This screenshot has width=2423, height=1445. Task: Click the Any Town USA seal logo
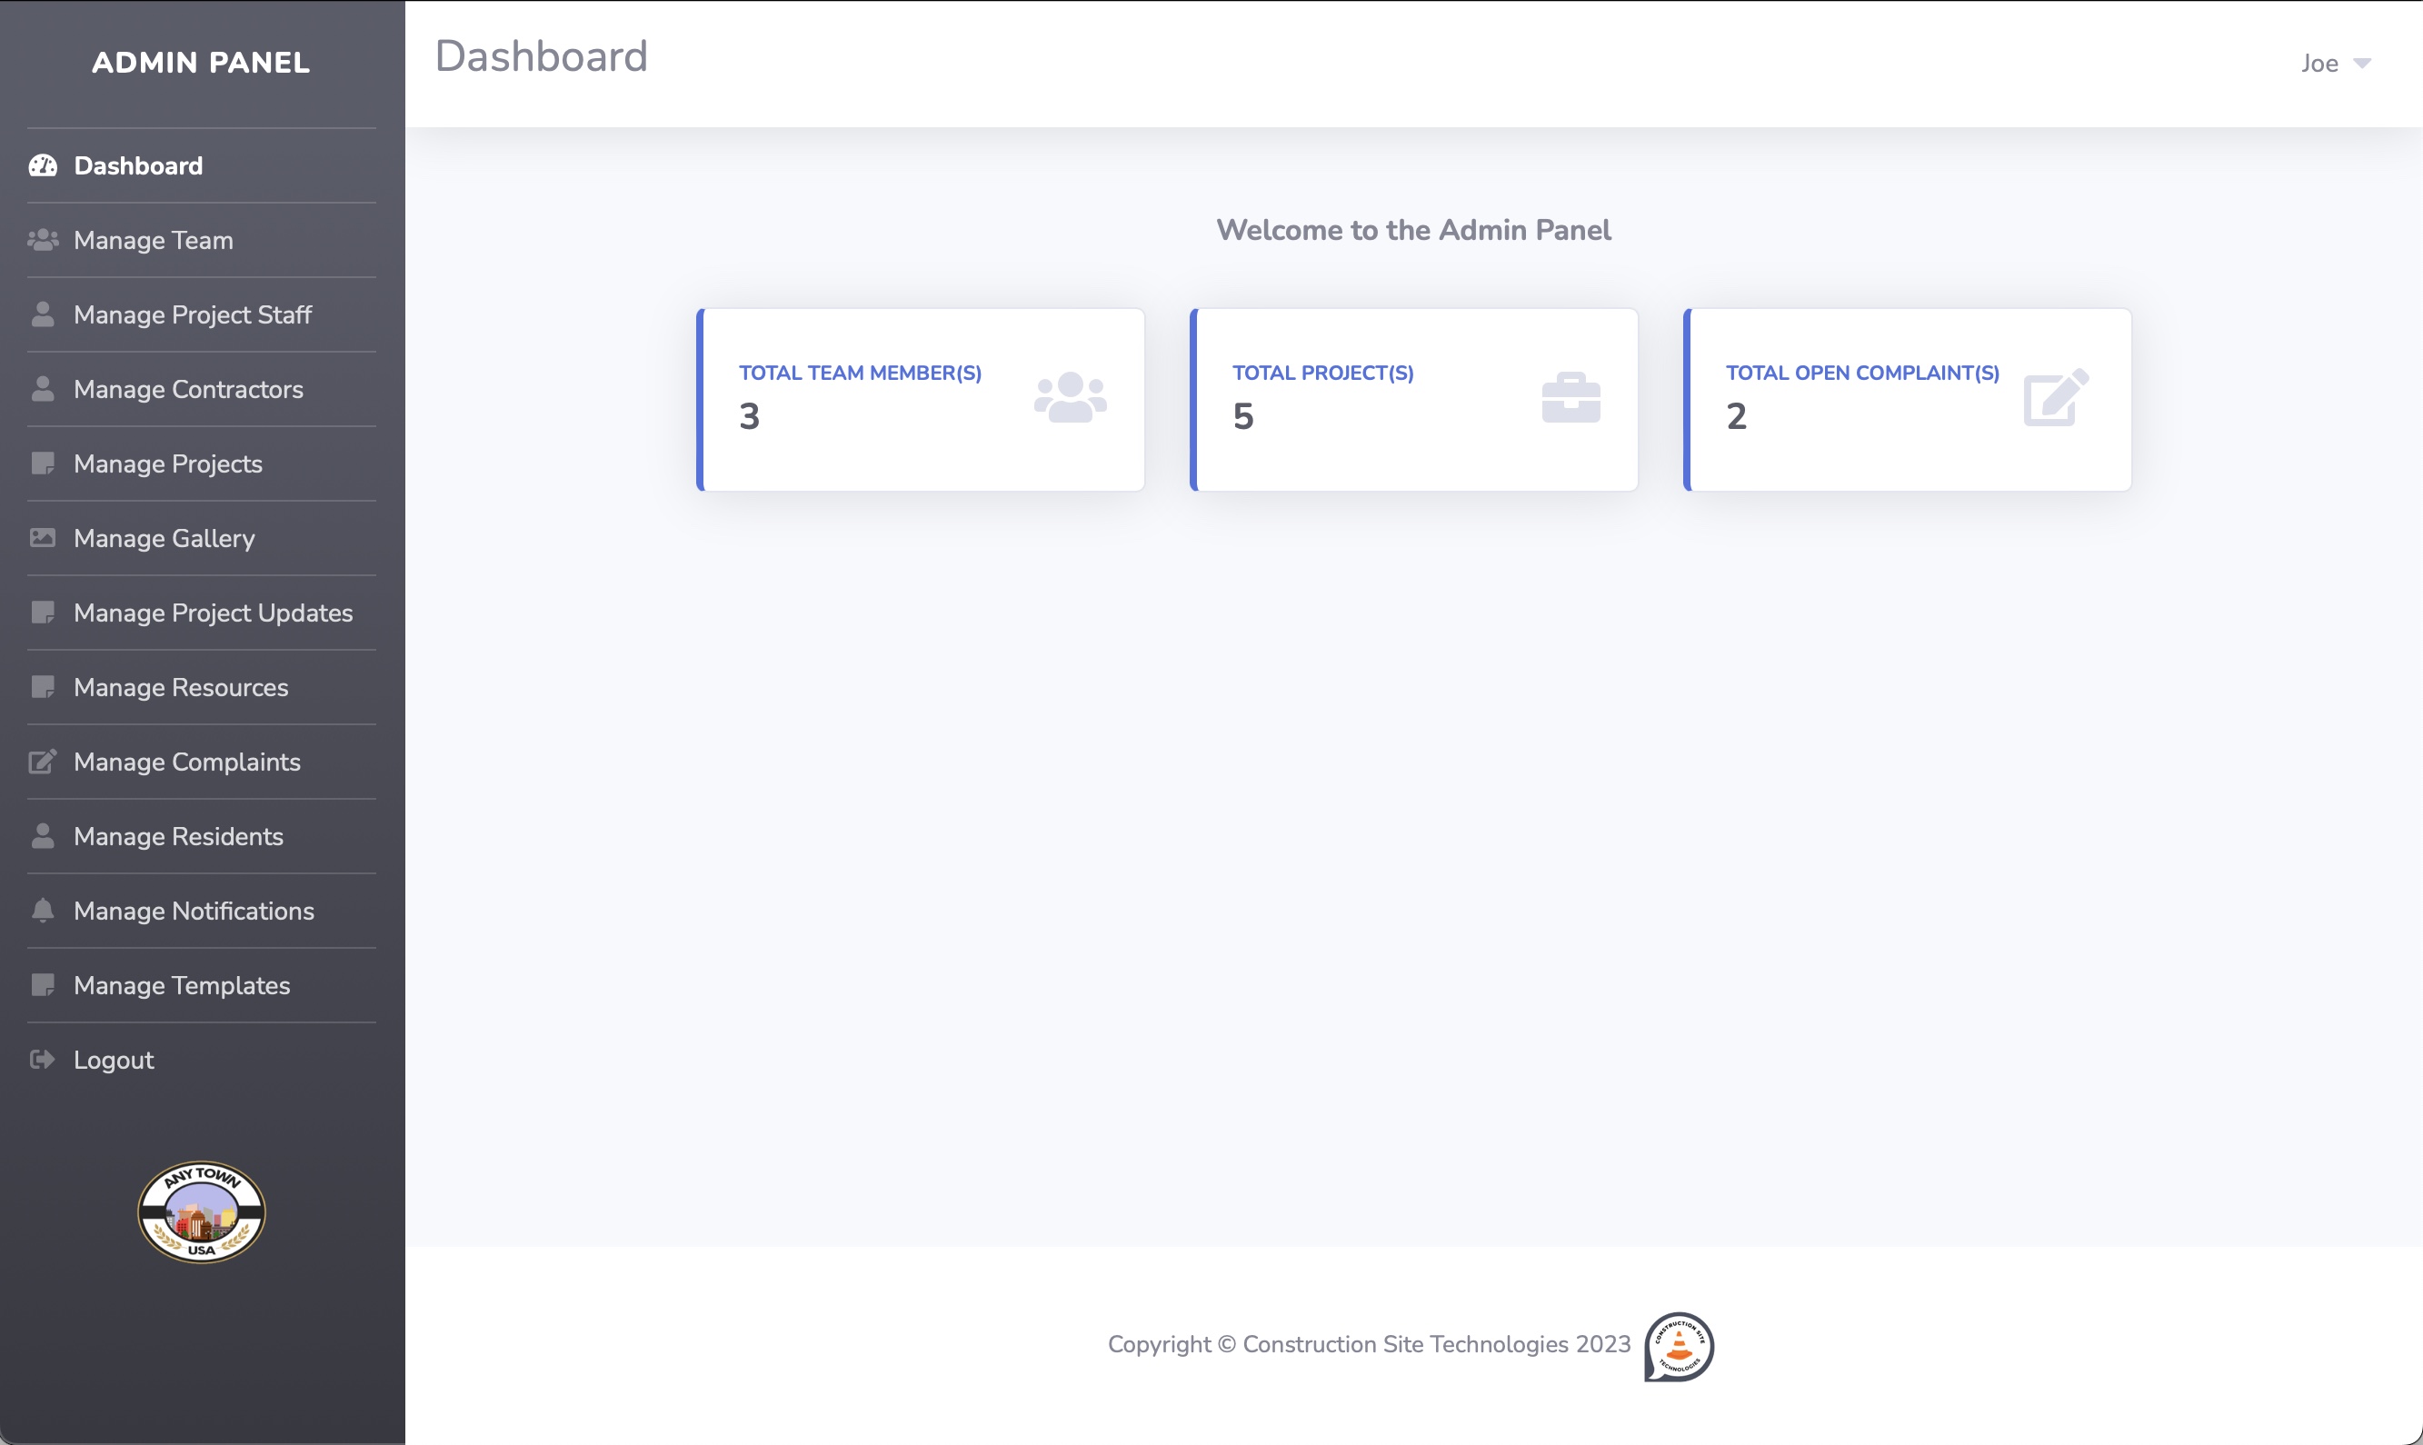(x=202, y=1212)
